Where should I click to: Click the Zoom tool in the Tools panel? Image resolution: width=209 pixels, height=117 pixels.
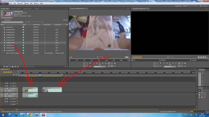(205, 97)
